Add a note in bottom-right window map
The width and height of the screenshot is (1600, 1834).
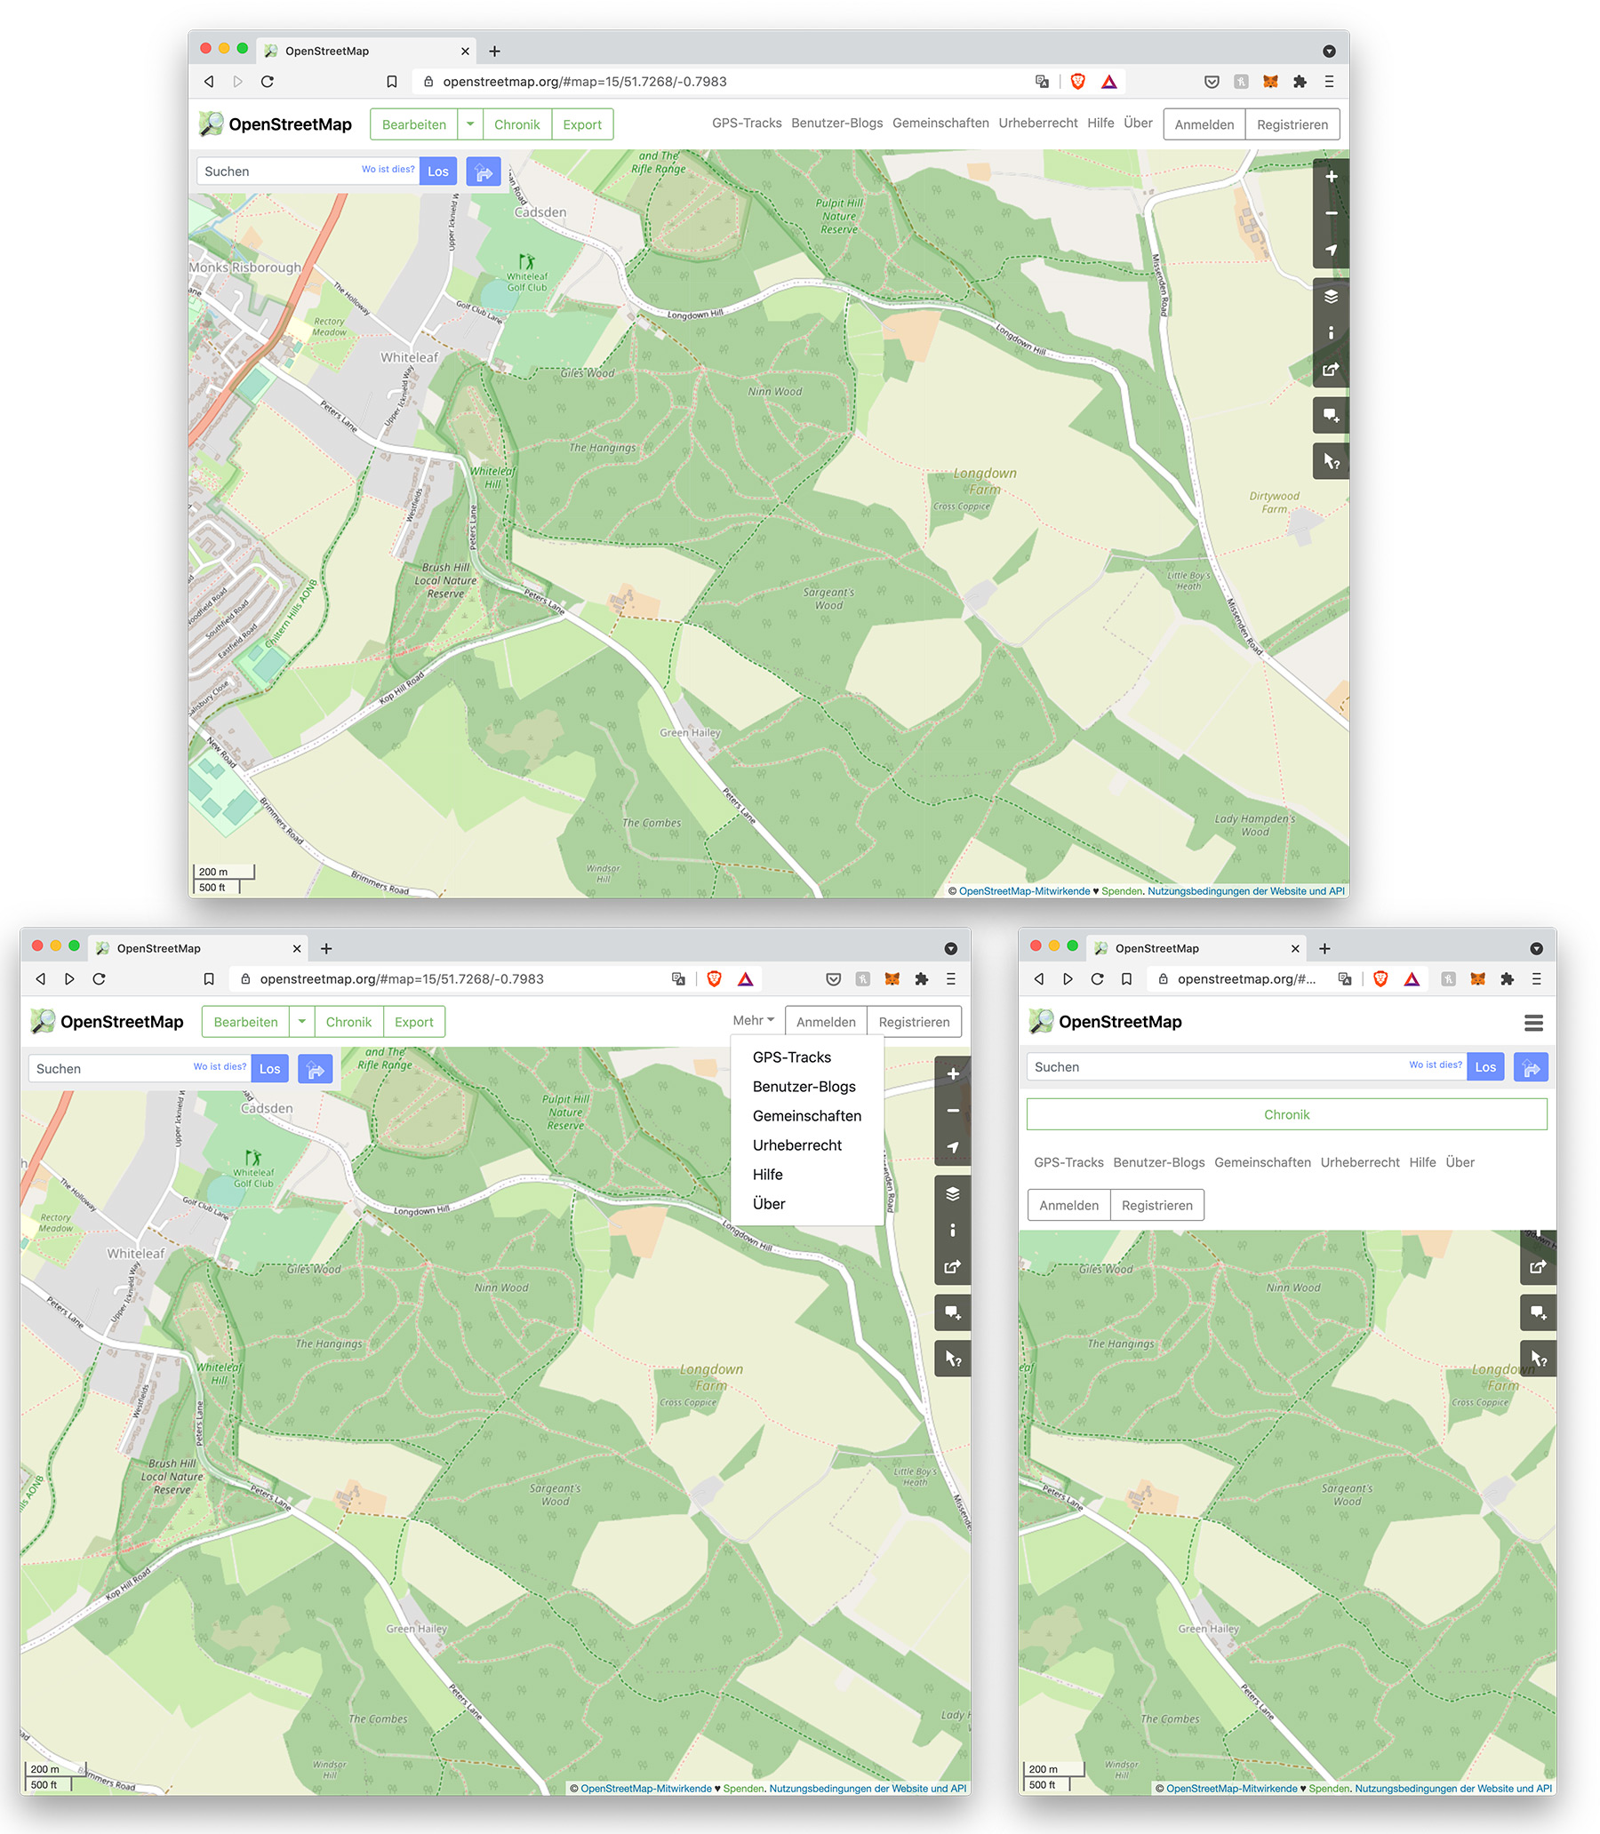coord(1538,1312)
